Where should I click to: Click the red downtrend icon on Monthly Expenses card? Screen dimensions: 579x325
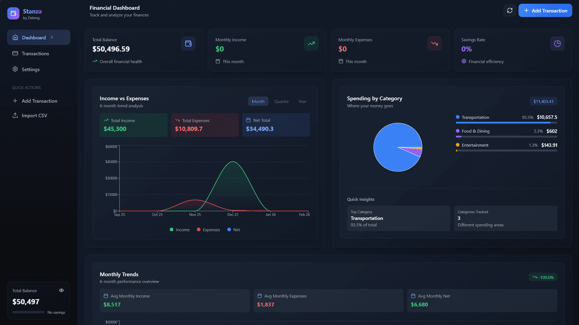point(434,43)
